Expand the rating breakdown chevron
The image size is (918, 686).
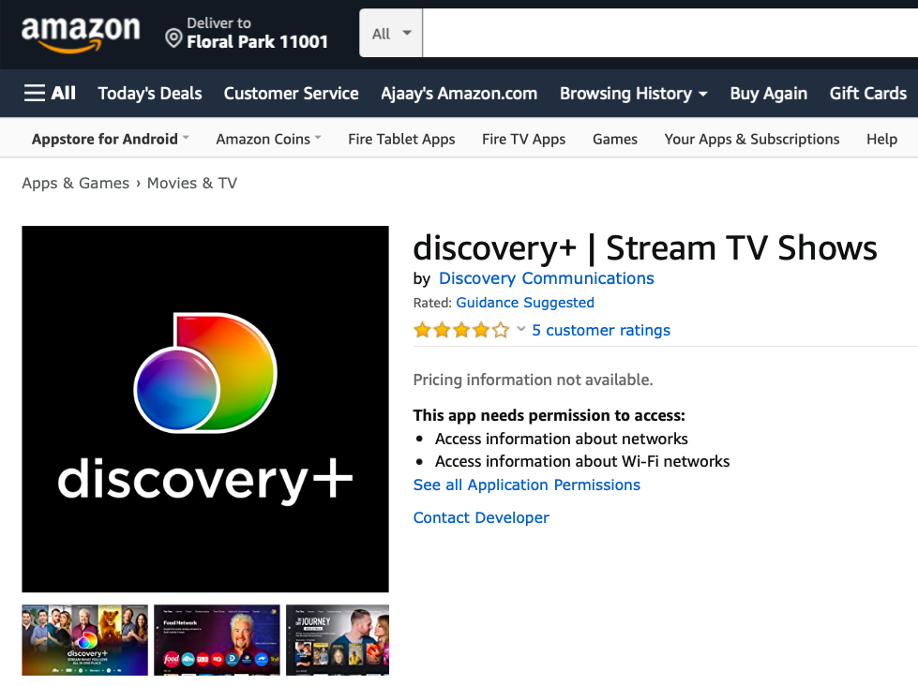coord(521,329)
